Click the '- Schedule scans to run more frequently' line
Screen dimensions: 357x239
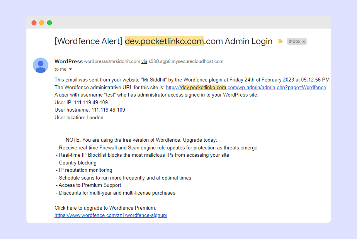[x=123, y=178]
